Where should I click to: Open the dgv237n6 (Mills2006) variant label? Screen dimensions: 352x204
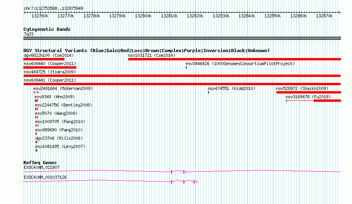(59, 138)
